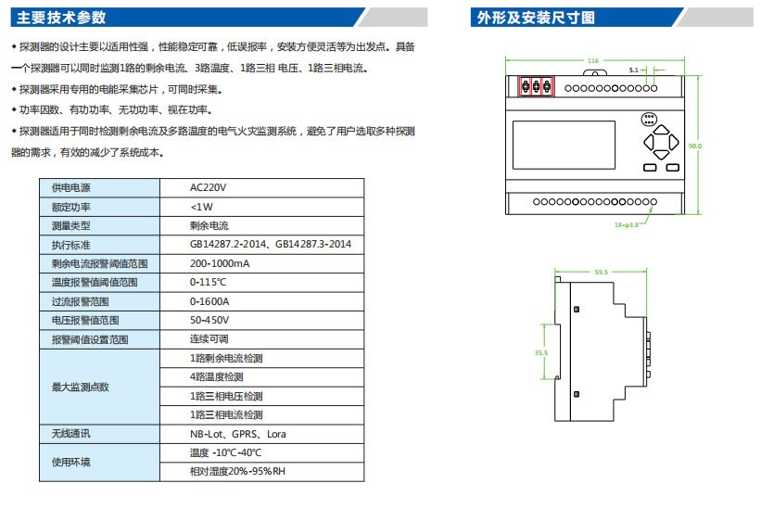Click the leftmost red-boxed screw terminal
The width and height of the screenshot is (761, 521).
526,88
